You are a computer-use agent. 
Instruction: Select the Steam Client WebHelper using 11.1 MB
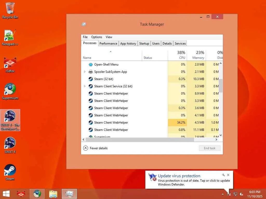point(150,130)
